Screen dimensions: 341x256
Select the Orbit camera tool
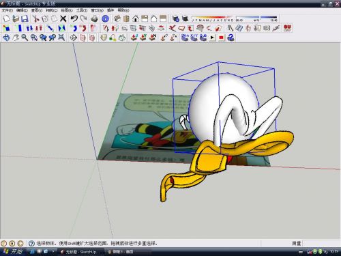point(6,38)
